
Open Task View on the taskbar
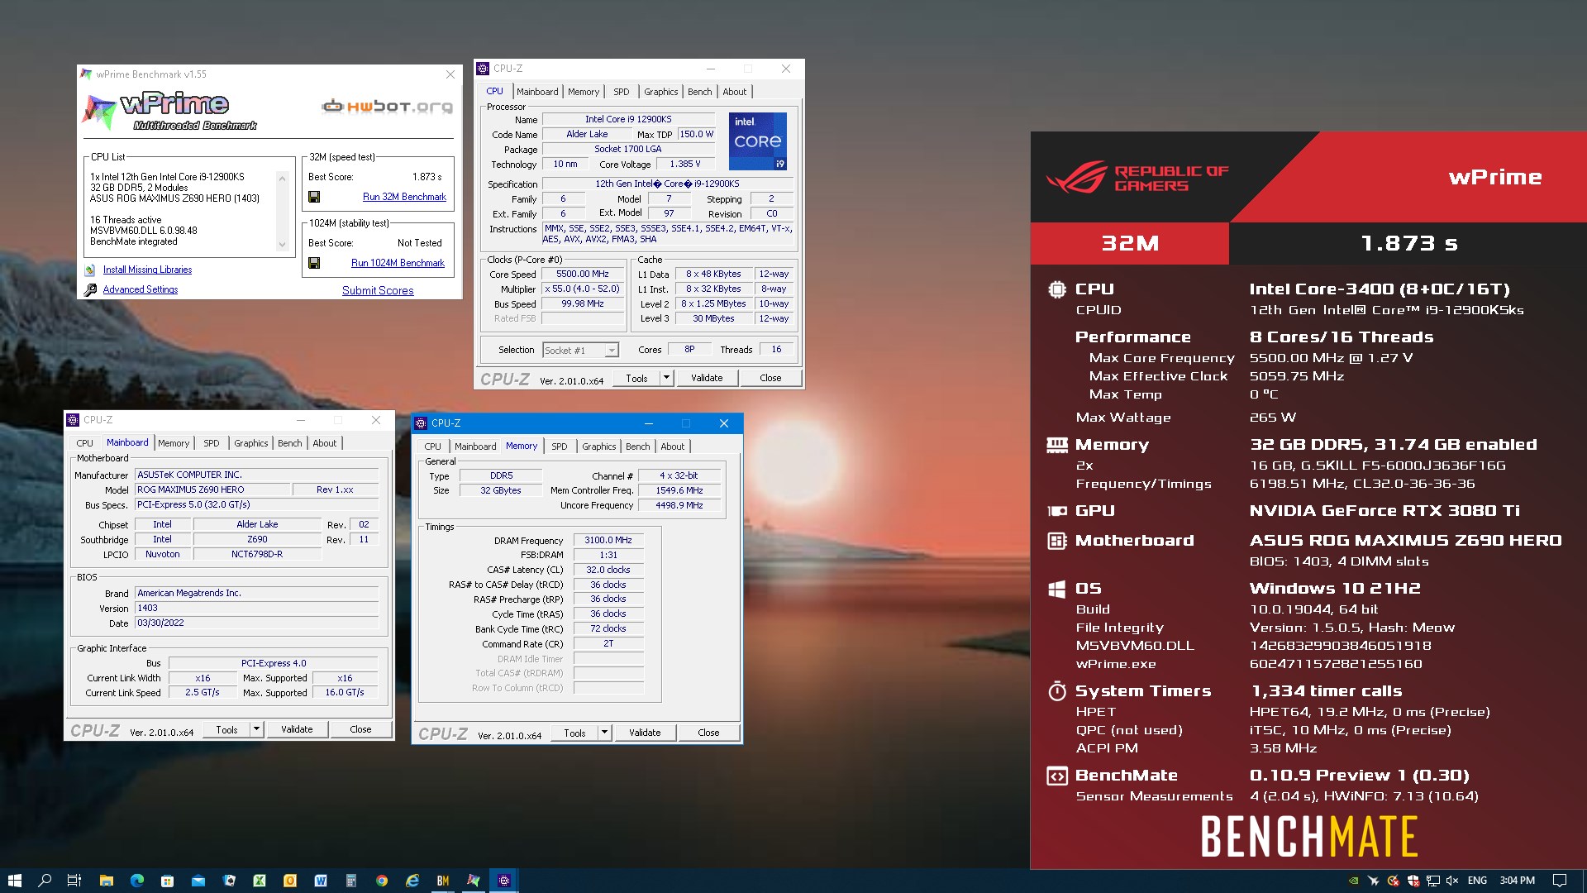tap(74, 881)
